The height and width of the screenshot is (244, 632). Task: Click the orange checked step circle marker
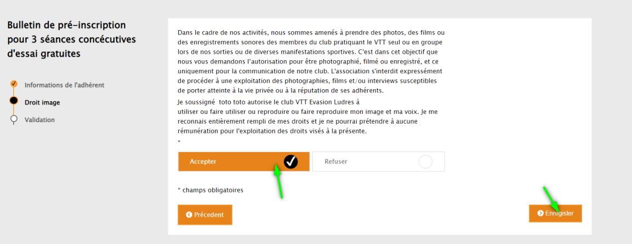[x=14, y=84]
